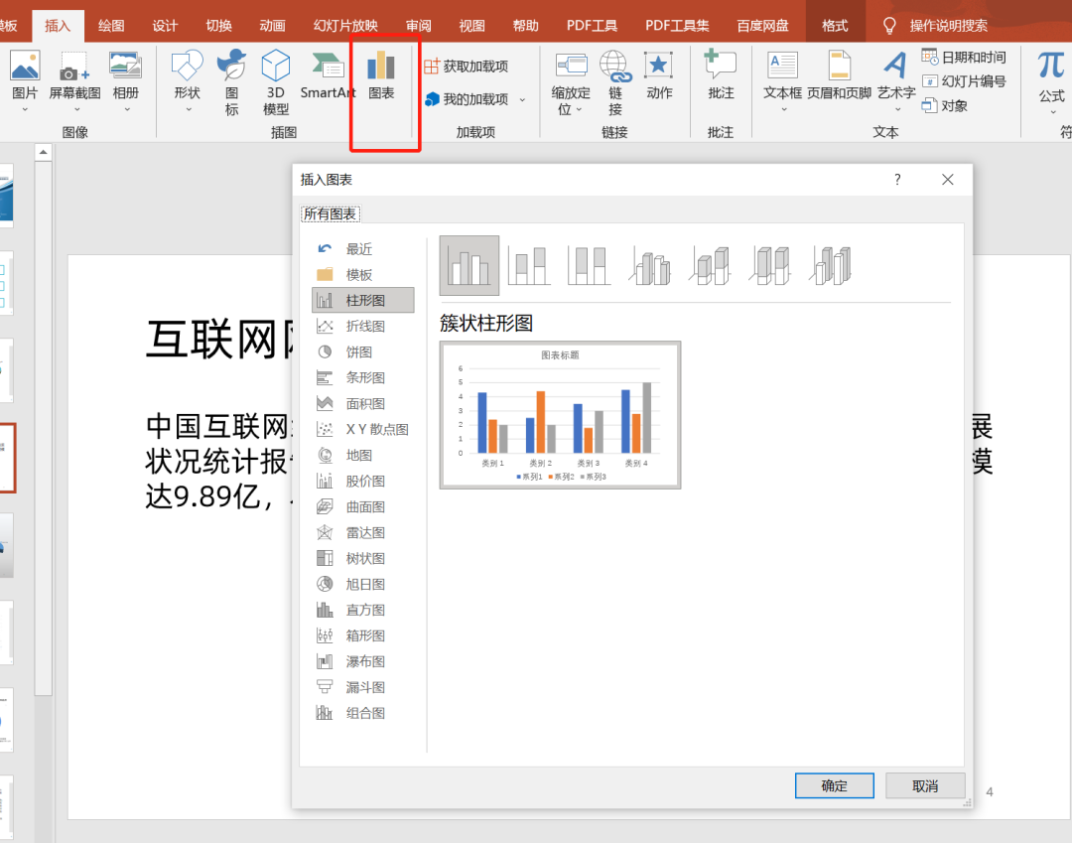Screen dimensions: 1072x843
Task: Open the Design (设计) ribbon tab
Action: coord(165,26)
